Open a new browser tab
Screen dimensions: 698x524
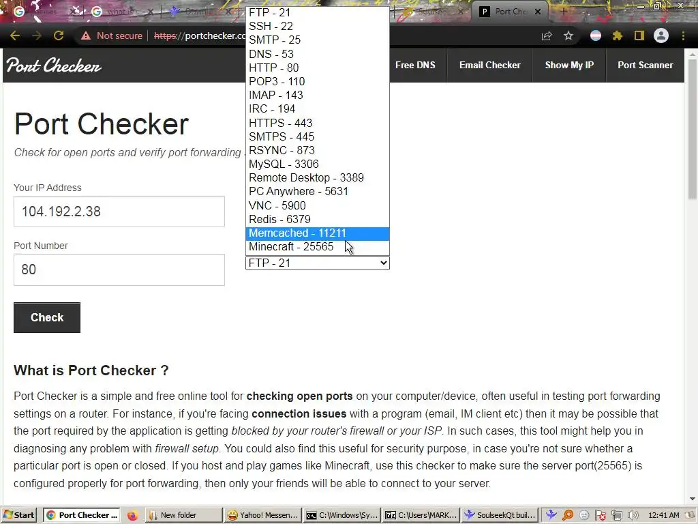coord(563,12)
